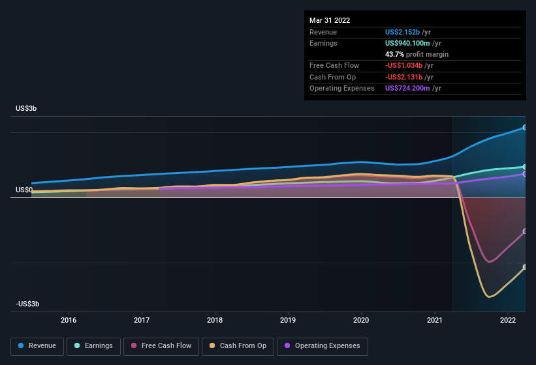536x365 pixels.
Task: Click the US$2.152b revenue value
Action: pyautogui.click(x=402, y=32)
